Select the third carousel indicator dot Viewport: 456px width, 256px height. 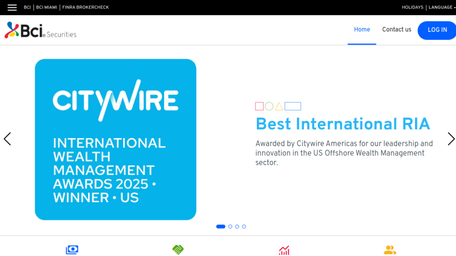(x=237, y=227)
